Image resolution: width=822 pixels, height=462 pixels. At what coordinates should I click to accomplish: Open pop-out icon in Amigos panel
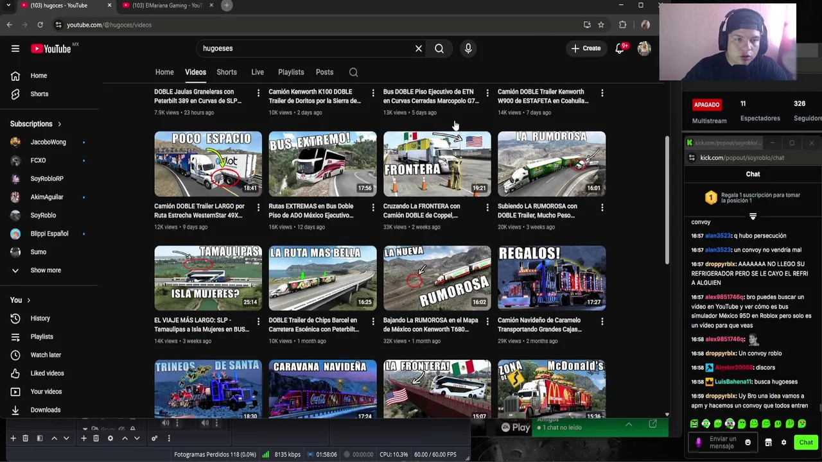(x=652, y=424)
